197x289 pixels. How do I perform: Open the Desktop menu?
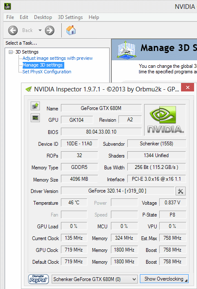click(43, 17)
